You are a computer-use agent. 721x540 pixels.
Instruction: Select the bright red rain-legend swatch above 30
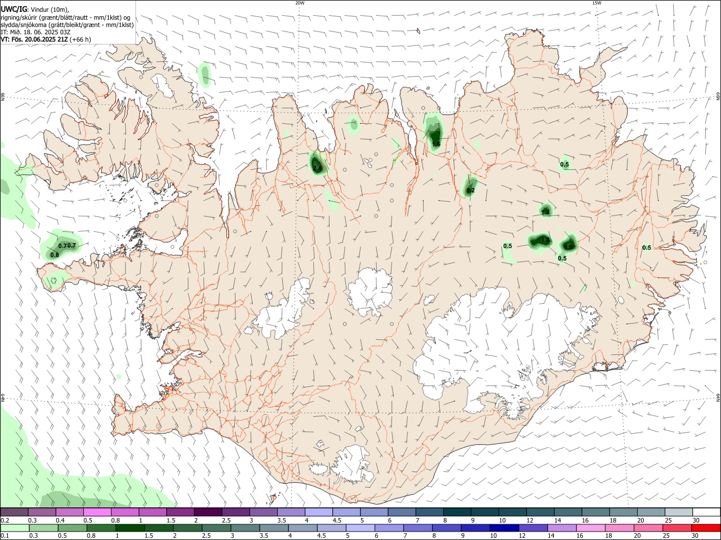click(x=706, y=528)
